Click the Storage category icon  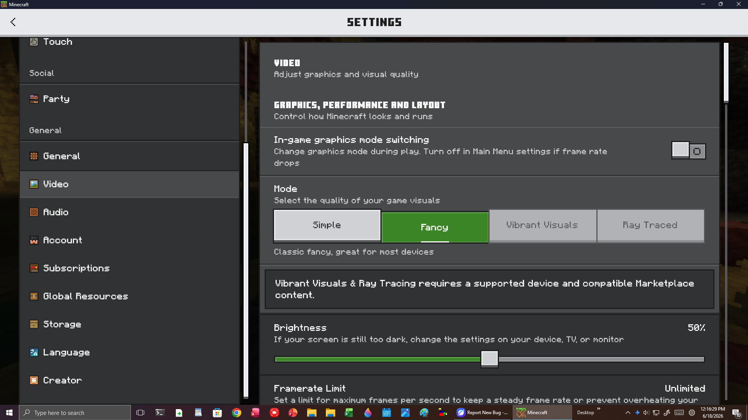pos(34,324)
